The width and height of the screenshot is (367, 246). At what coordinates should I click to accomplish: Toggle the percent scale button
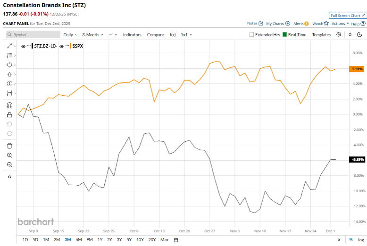click(350, 240)
